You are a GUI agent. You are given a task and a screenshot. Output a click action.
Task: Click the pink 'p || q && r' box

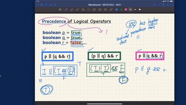[150, 56]
